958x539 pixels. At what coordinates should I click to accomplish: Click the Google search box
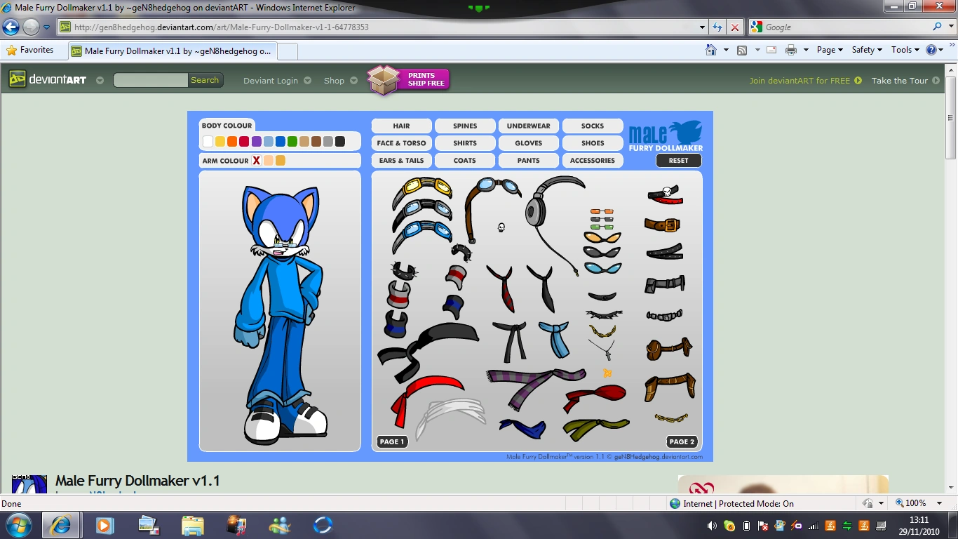point(846,27)
